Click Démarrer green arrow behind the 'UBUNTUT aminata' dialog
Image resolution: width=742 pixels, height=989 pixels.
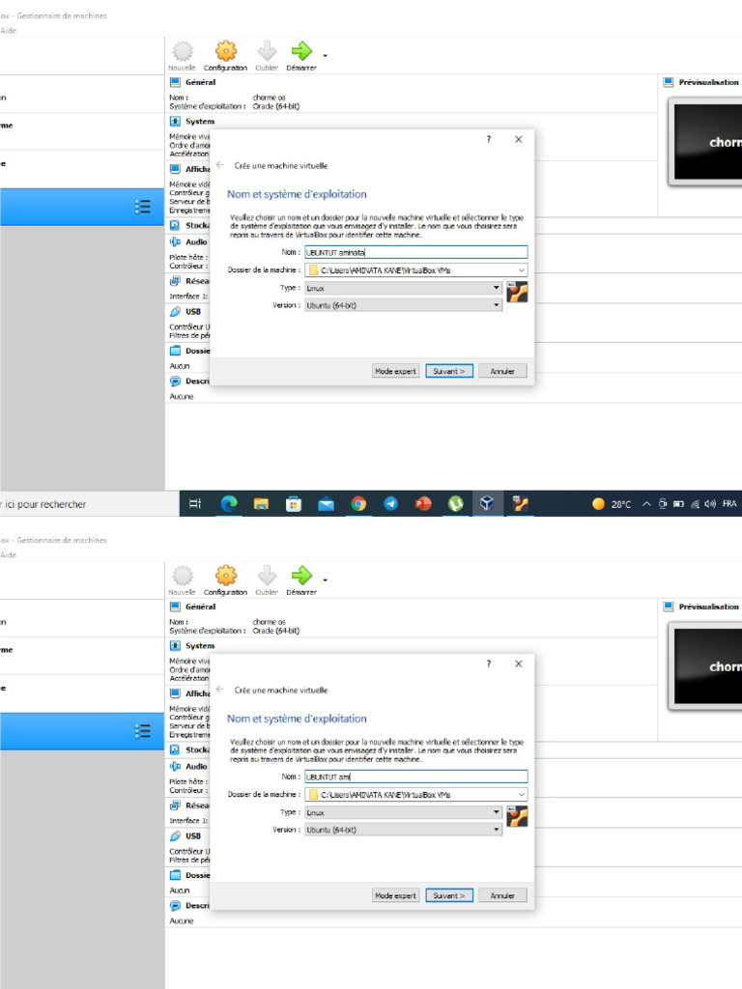(x=301, y=55)
